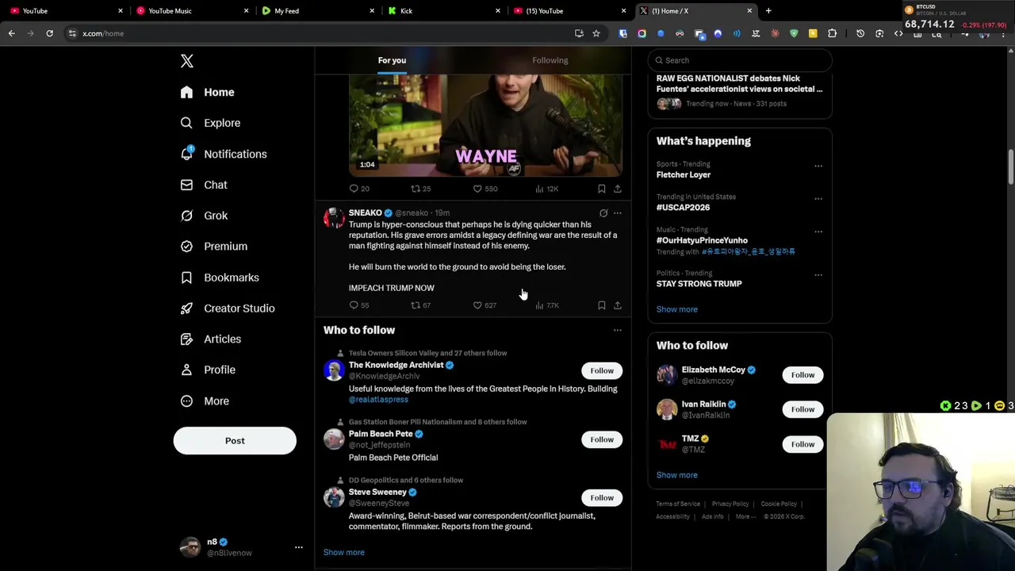Open options for feed Who to follow
Viewport: 1015px width, 571px height.
[618, 330]
